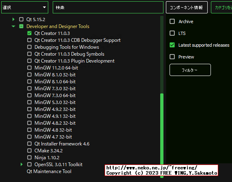Click the green カテゴリ button
The image size is (232, 182).
[221, 7]
